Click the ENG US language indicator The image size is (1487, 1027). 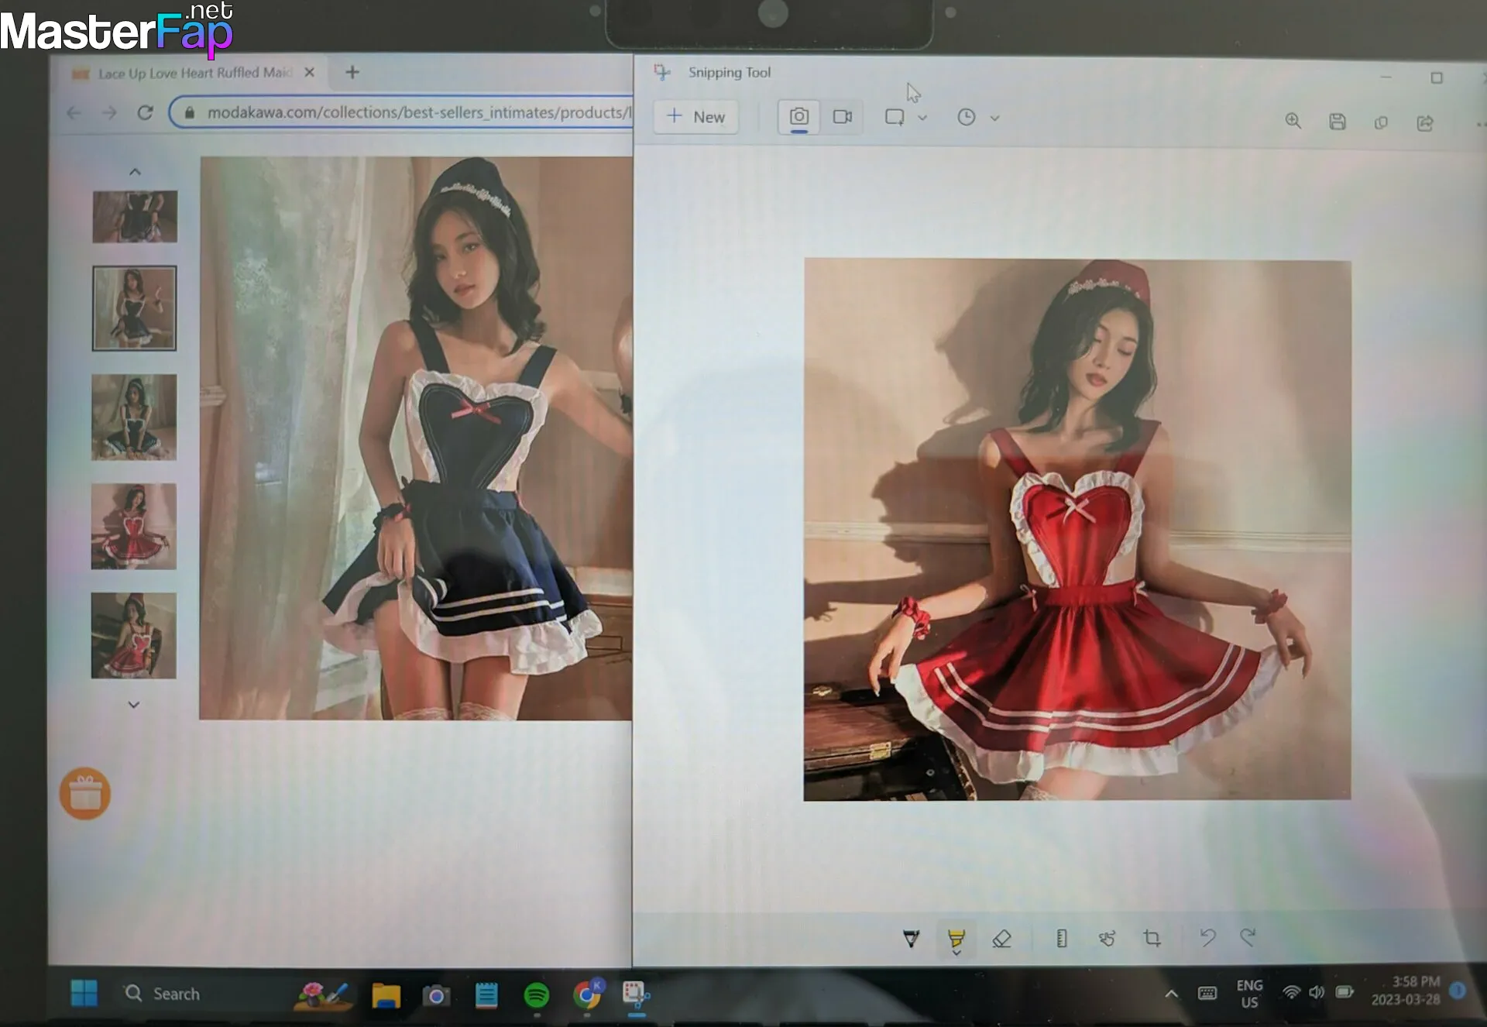click(x=1249, y=993)
